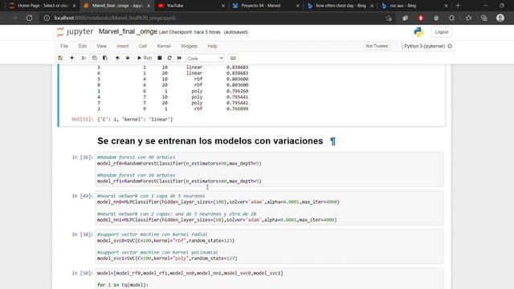Open the Help menu
Image resolution: width=514 pixels, height=289 pixels.
point(212,47)
